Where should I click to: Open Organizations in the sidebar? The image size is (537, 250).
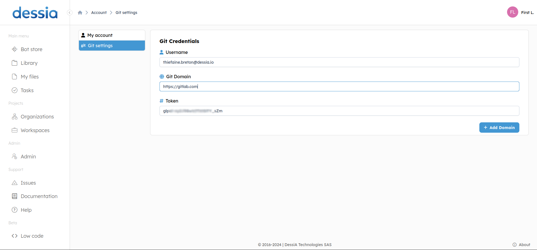37,117
